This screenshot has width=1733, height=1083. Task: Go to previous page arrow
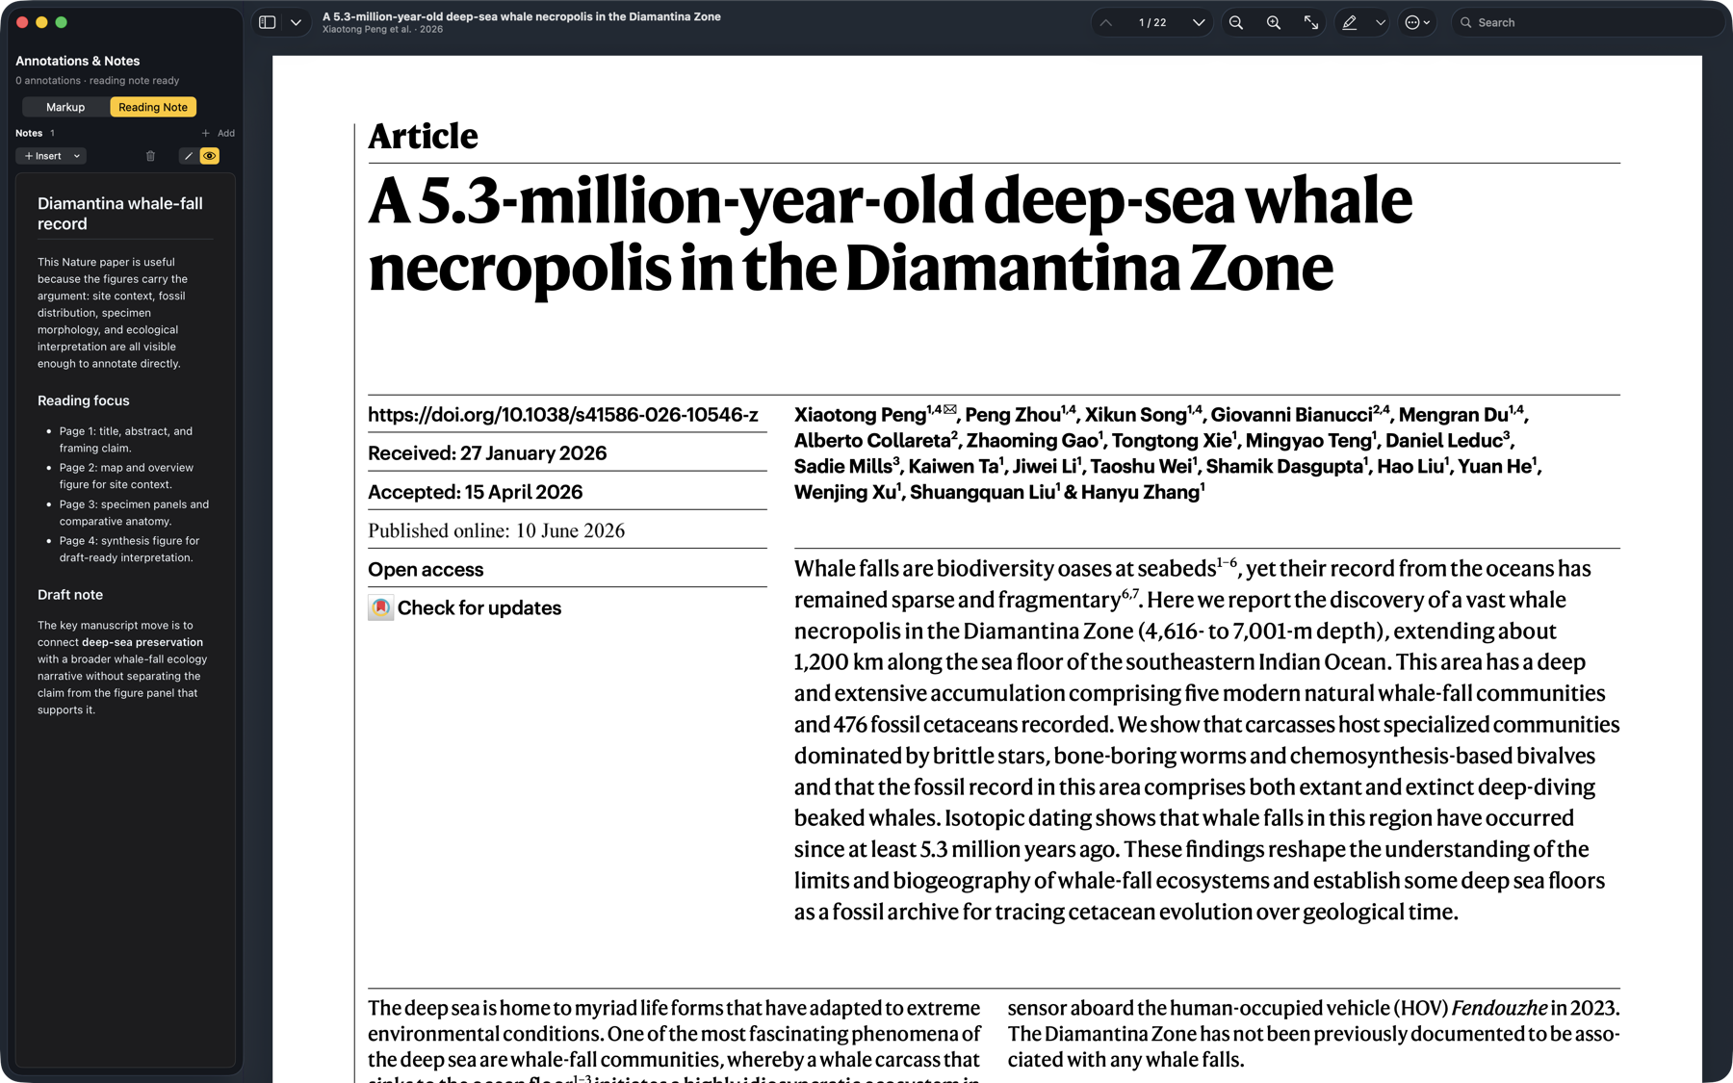(x=1106, y=22)
